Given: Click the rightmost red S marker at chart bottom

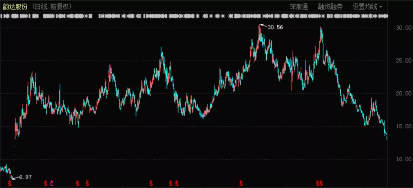Looking at the screenshot, I should pyautogui.click(x=322, y=184).
